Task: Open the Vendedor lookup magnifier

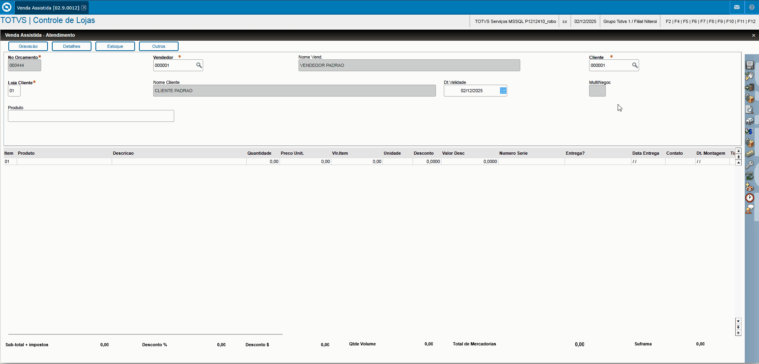Action: click(199, 65)
